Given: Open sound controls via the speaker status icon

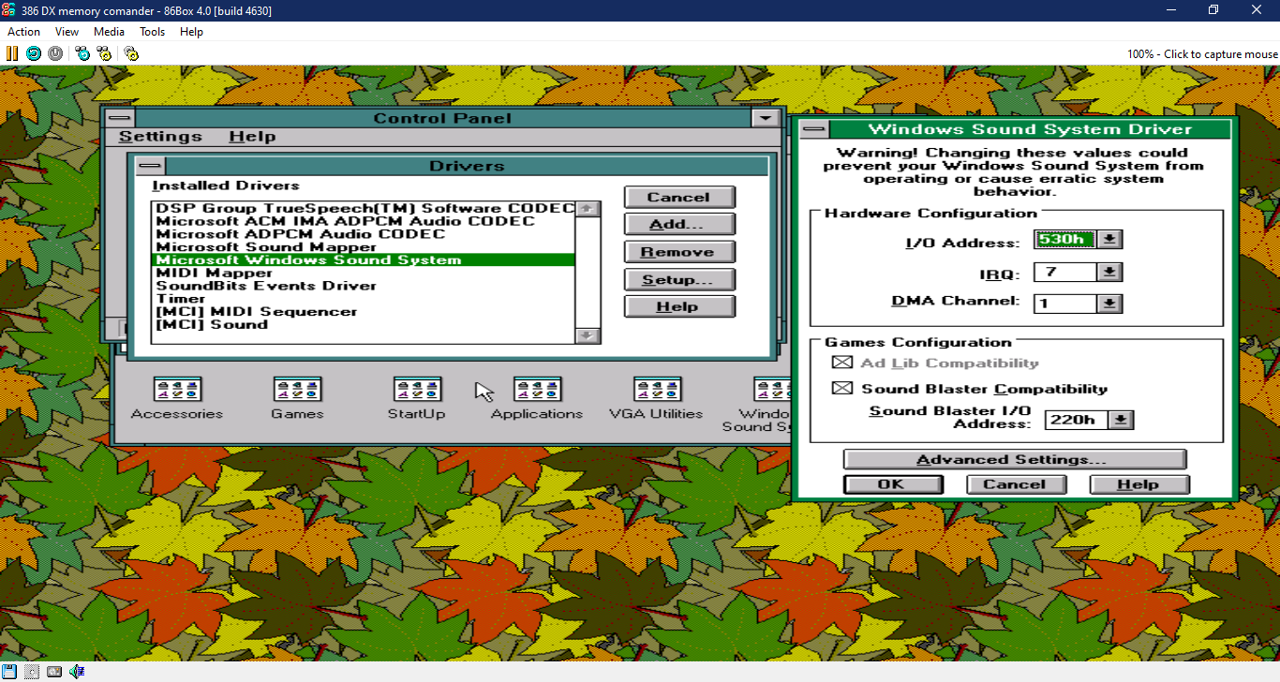Looking at the screenshot, I should (x=76, y=672).
